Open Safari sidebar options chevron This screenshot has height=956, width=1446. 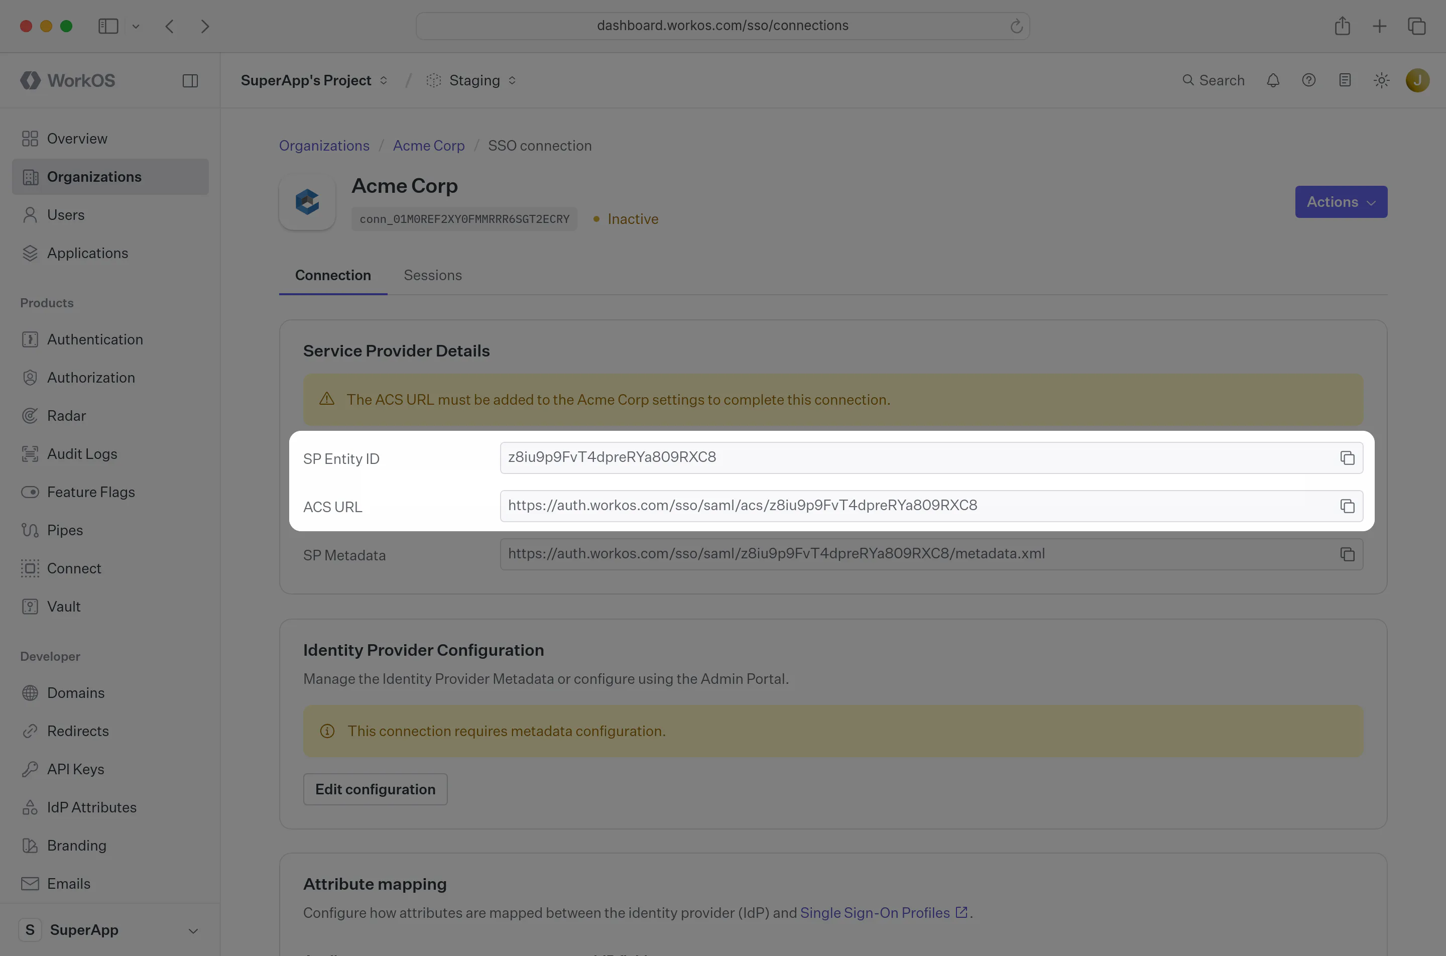(x=136, y=26)
